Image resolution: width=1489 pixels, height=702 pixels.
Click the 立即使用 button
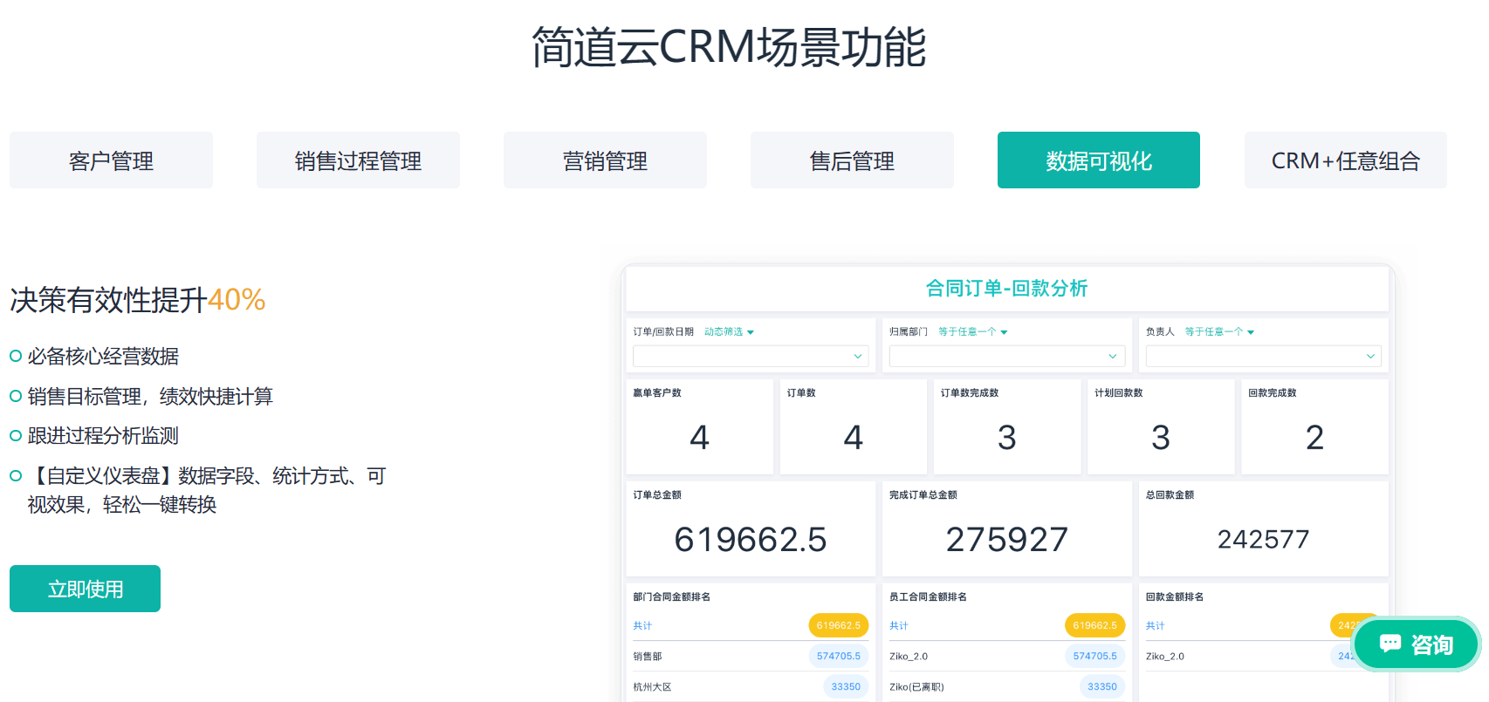[x=85, y=589]
